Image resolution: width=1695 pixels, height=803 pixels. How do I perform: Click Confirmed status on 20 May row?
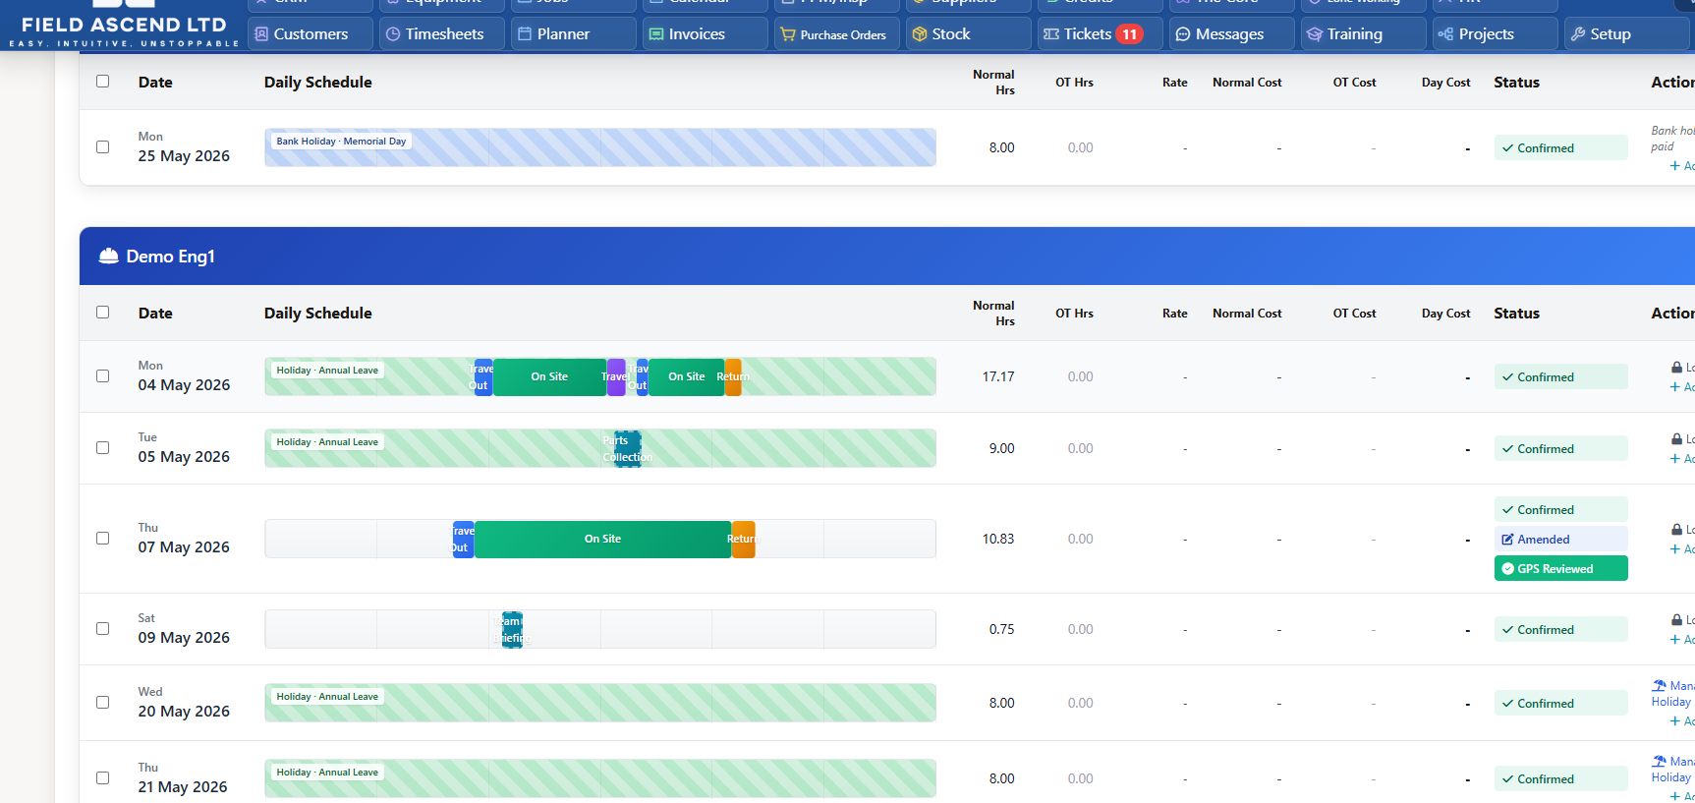[1560, 704]
